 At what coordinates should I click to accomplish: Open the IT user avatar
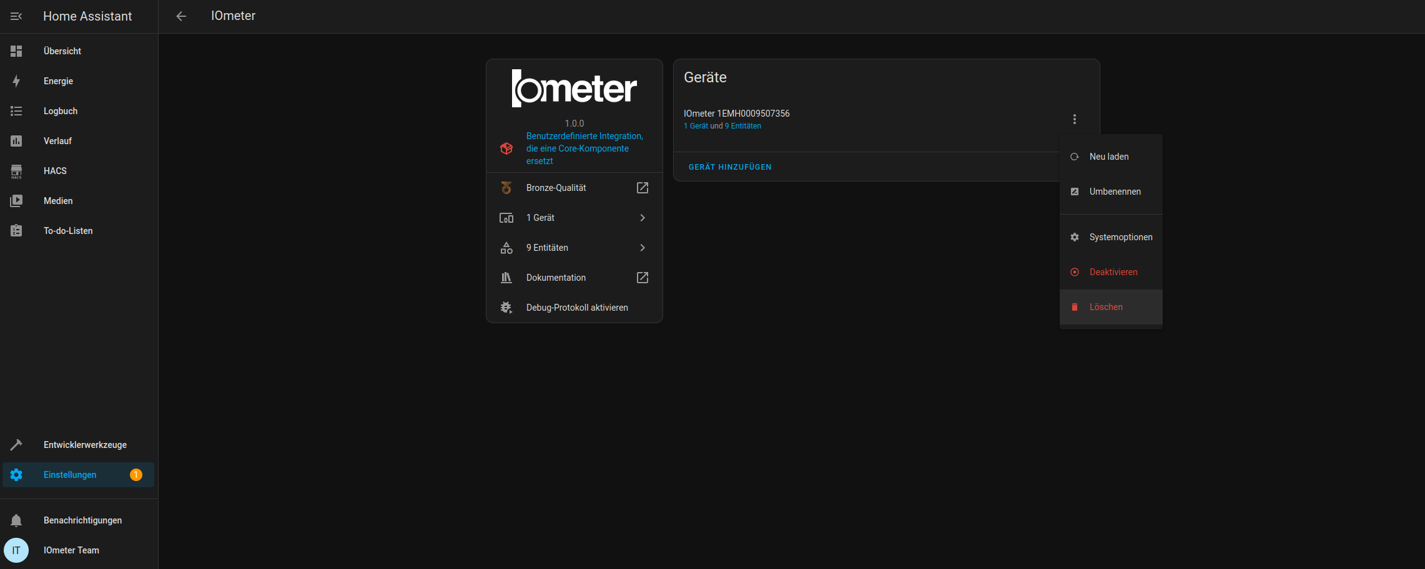pos(16,550)
